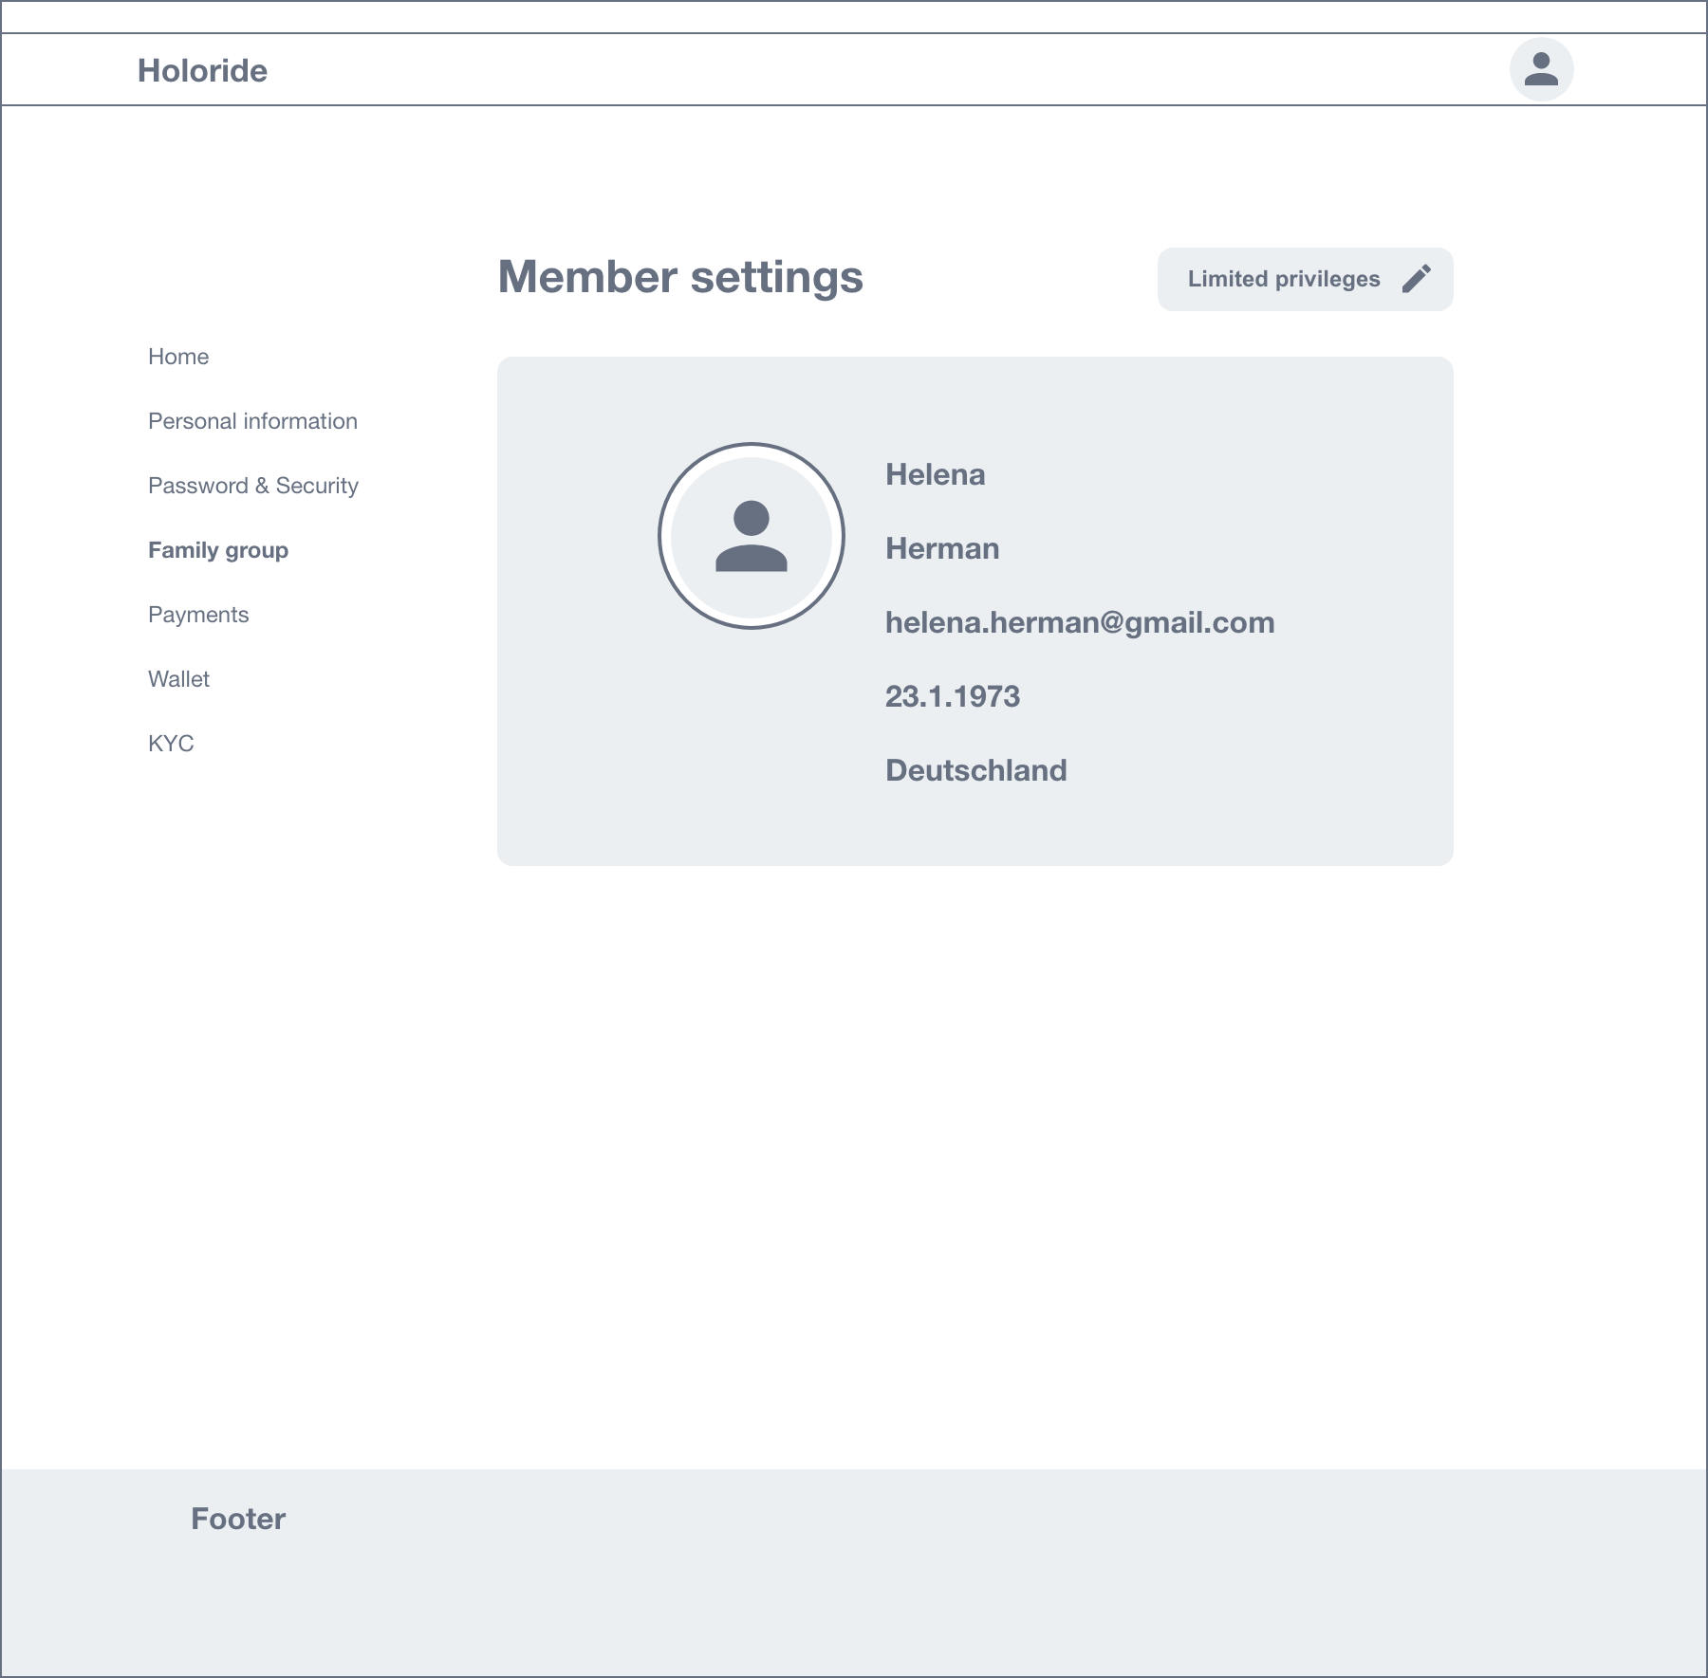Screen dimensions: 1708x1678
Task: Click the last name Herman
Action: click(x=941, y=548)
